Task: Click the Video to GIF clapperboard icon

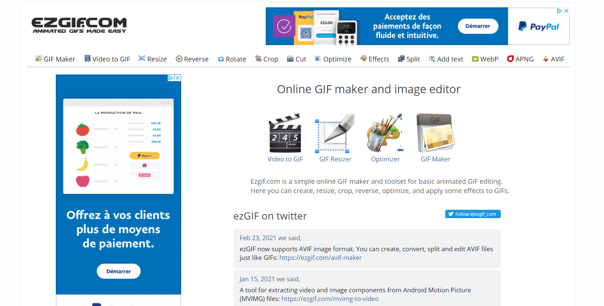Action: tap(285, 133)
